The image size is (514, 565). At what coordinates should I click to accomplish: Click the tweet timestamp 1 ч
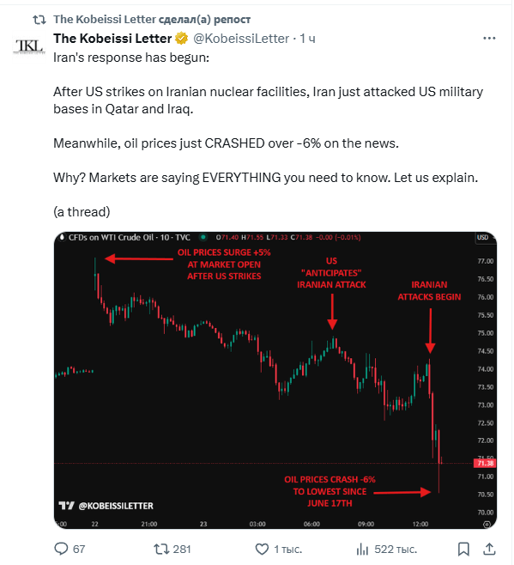click(x=307, y=38)
